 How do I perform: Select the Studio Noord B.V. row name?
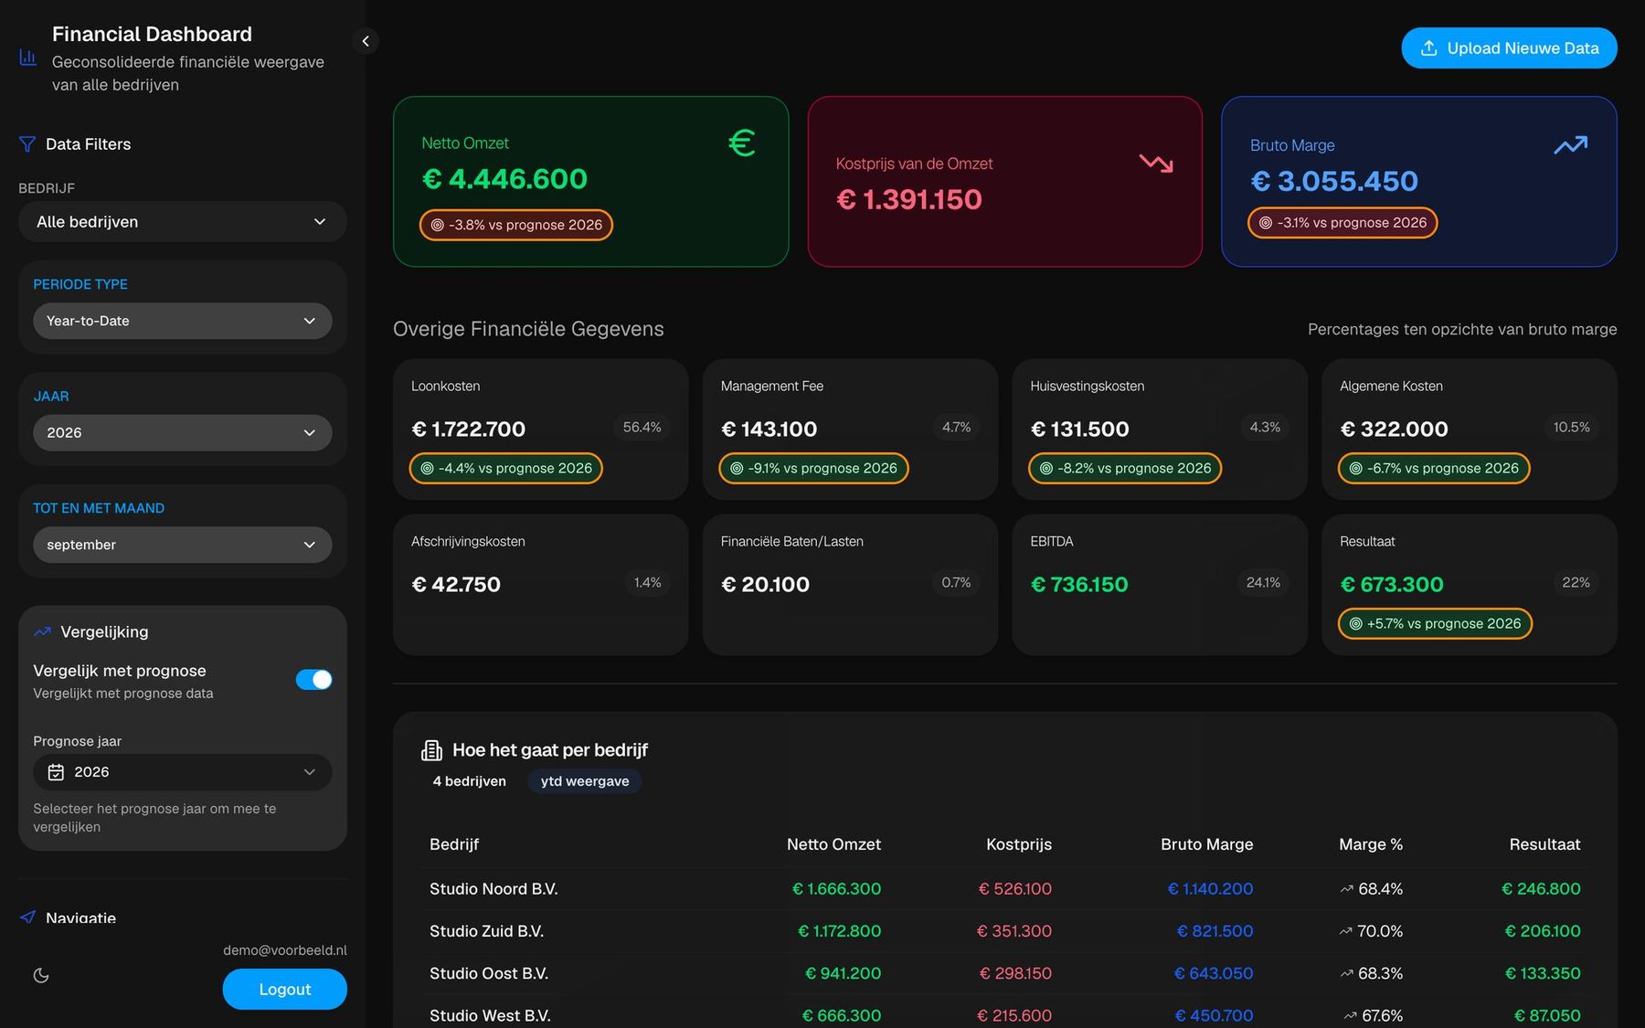[x=493, y=889]
